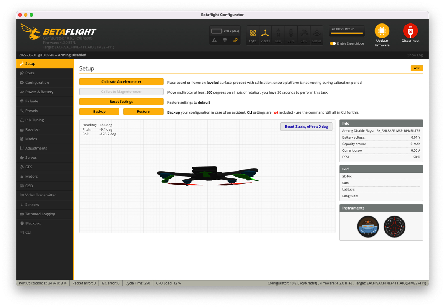Screen dimensions: 445x307
Task: Open the Ports tab
Action: 45,73
